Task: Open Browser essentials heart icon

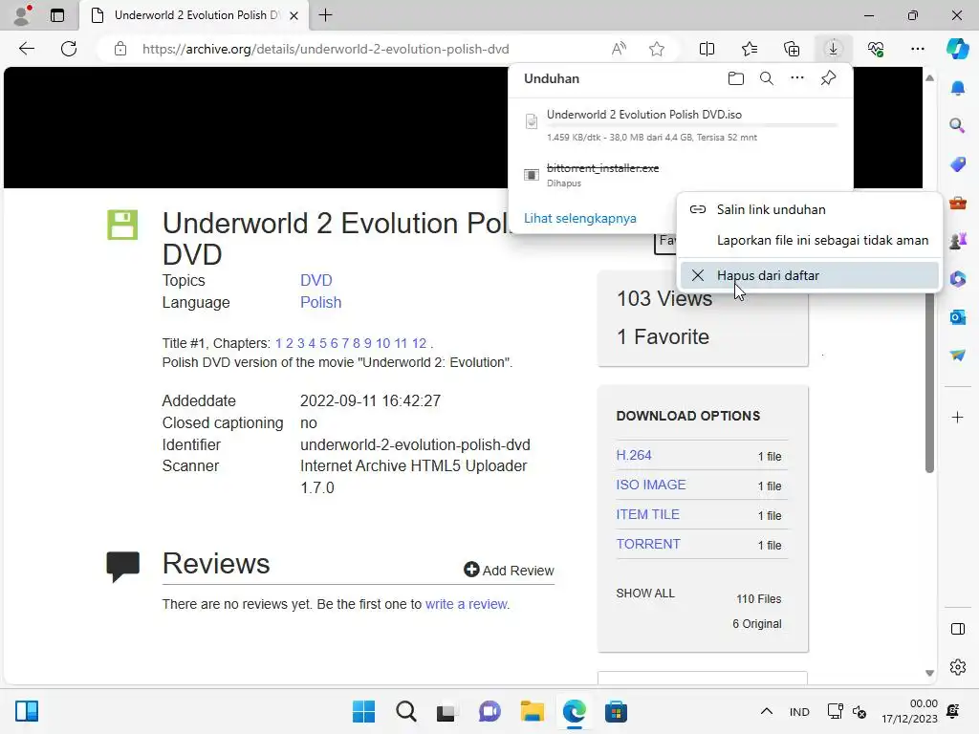Action: pos(876,49)
